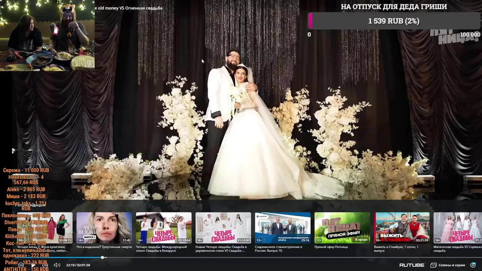Image resolution: width=482 pixels, height=271 pixels.
Task: Click the streamer webcam overlay
Action: coord(47,35)
